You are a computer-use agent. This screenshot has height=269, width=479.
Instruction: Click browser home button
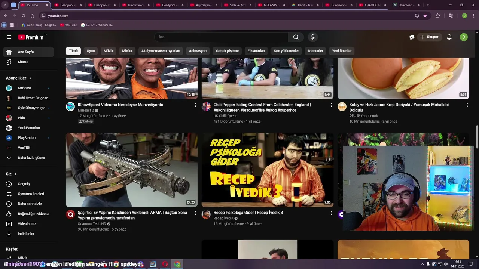32,16
